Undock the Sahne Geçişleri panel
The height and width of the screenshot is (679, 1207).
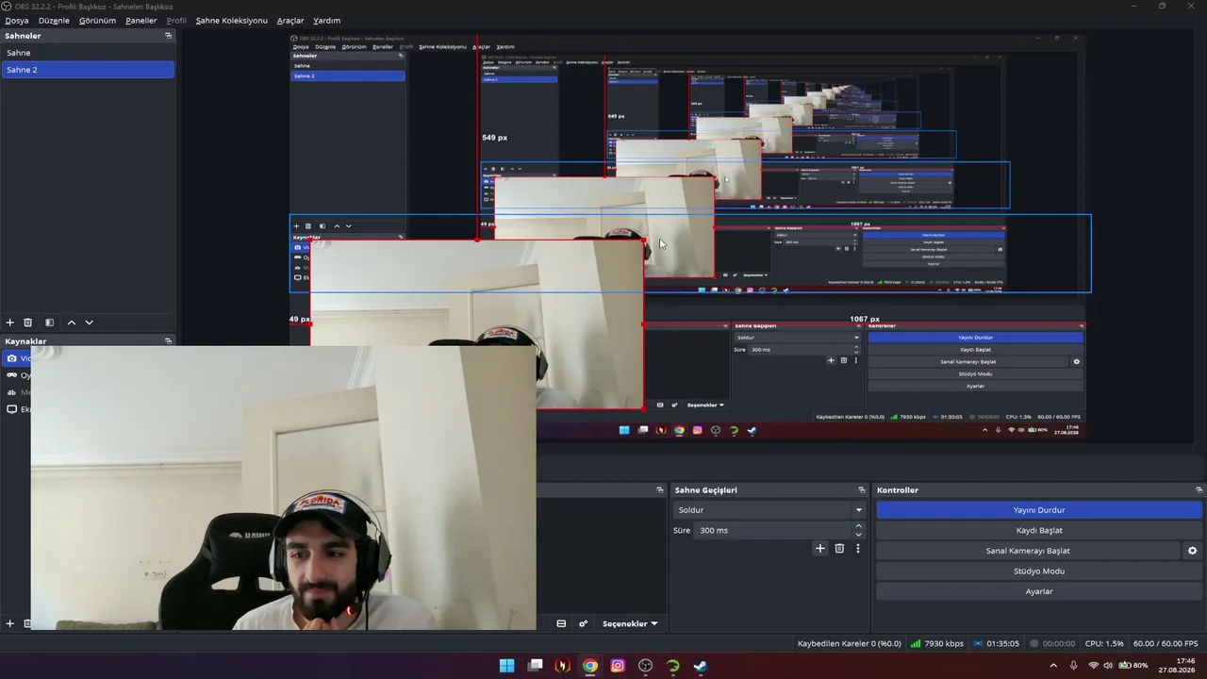point(862,490)
